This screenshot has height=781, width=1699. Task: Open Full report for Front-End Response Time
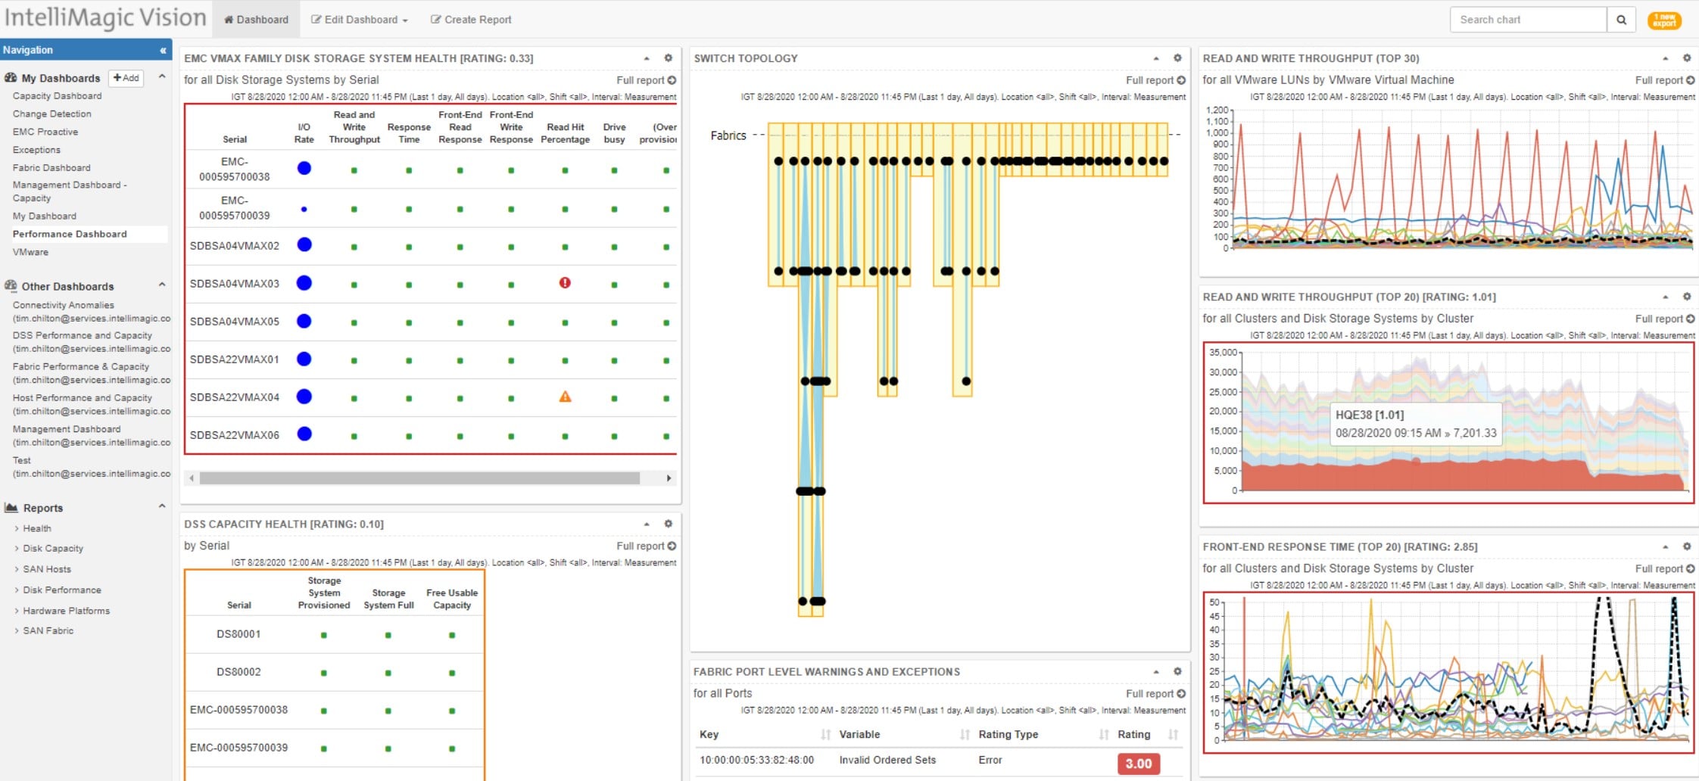1665,568
